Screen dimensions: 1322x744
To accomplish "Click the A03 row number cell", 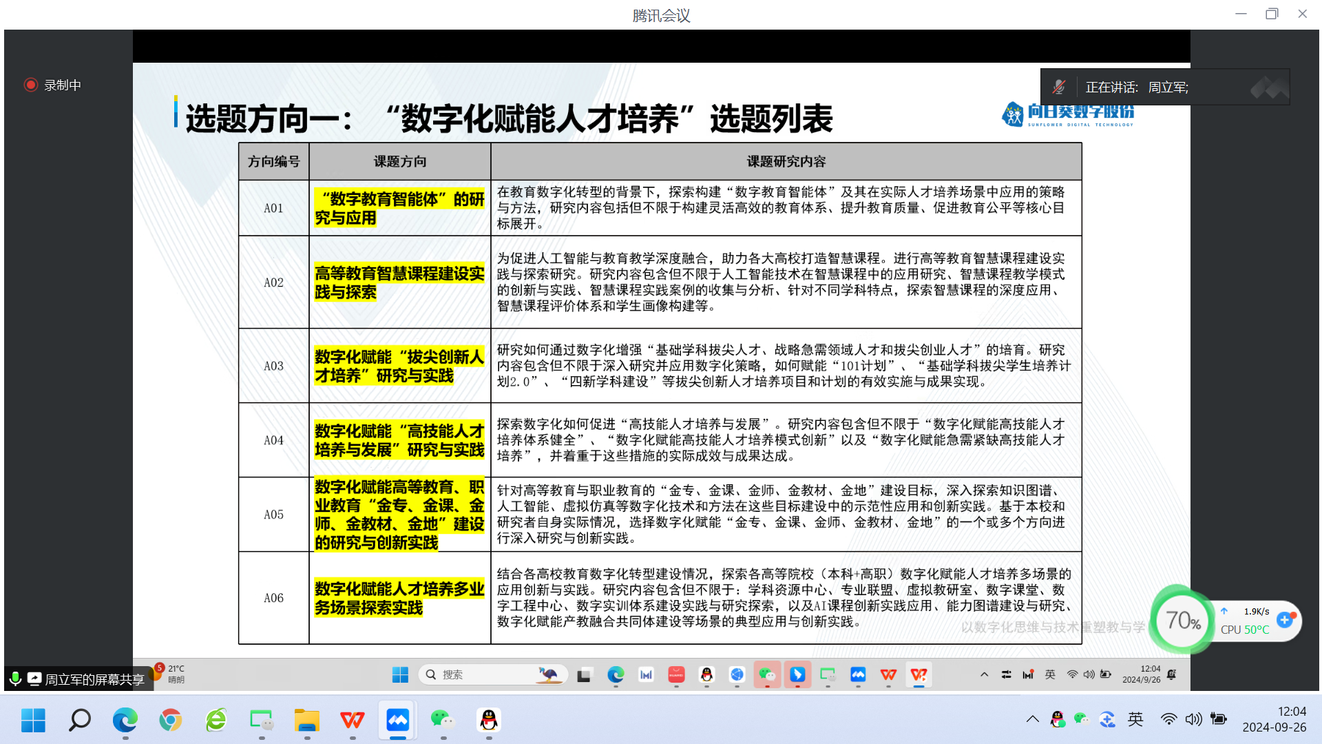I will [x=273, y=366].
